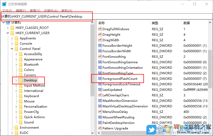Click the LeftOverlapChars string value icon

coord(100,95)
